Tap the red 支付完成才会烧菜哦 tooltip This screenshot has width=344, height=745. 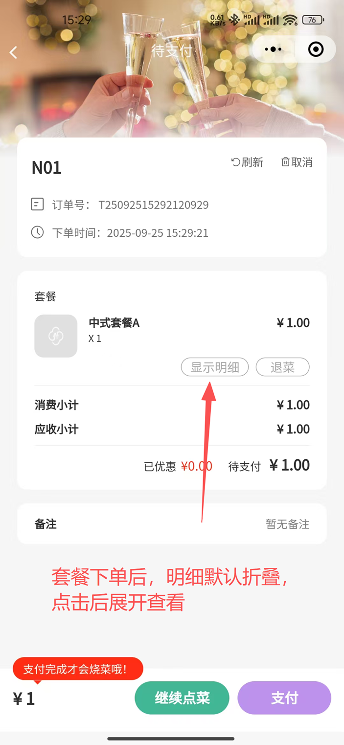pyautogui.click(x=77, y=669)
